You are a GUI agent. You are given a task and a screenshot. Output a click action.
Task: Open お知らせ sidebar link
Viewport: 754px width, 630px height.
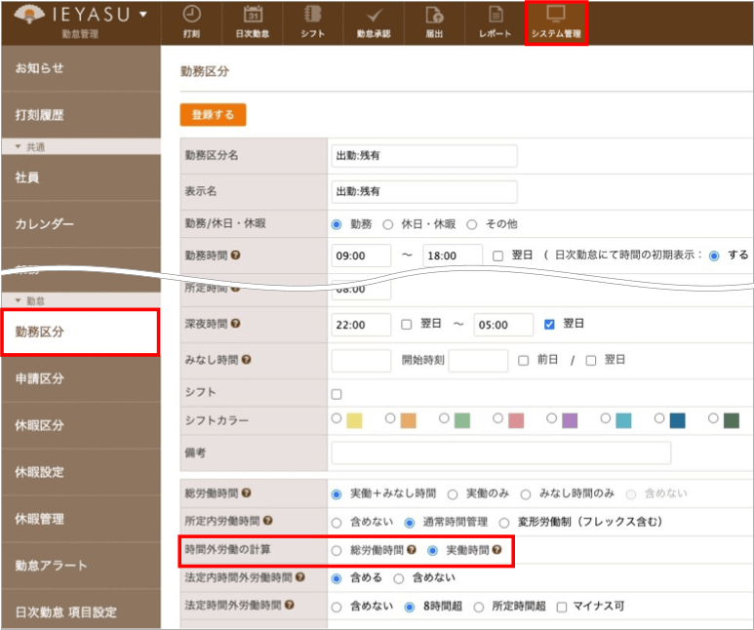(x=39, y=68)
